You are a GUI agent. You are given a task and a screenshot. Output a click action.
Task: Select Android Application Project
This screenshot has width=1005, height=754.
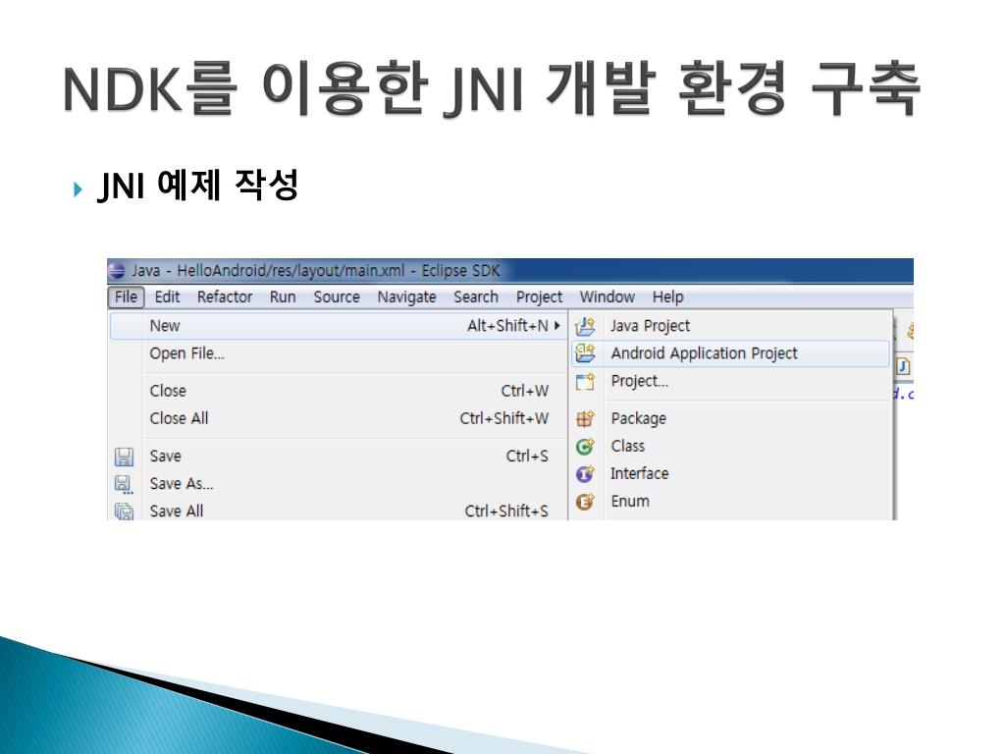coord(730,353)
